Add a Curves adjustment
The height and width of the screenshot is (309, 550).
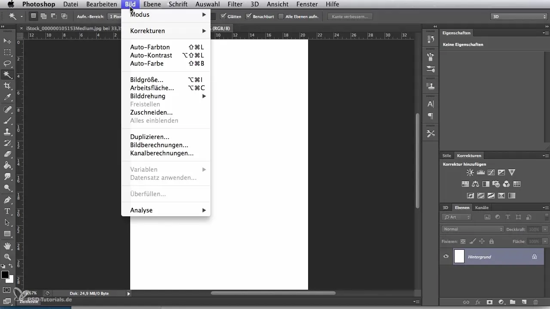(491, 173)
